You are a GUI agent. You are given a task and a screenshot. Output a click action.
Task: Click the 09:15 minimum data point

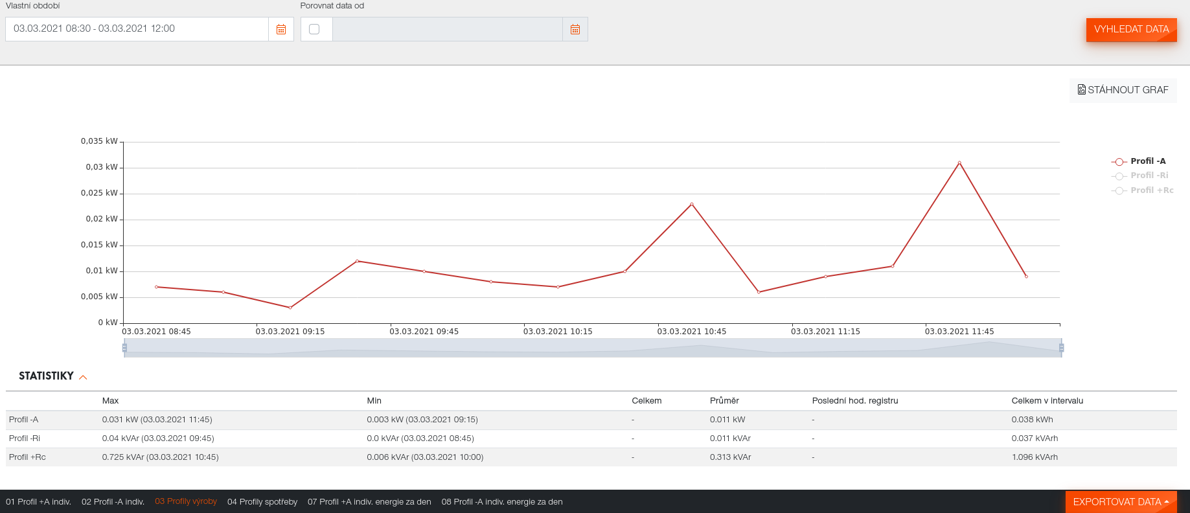(290, 308)
